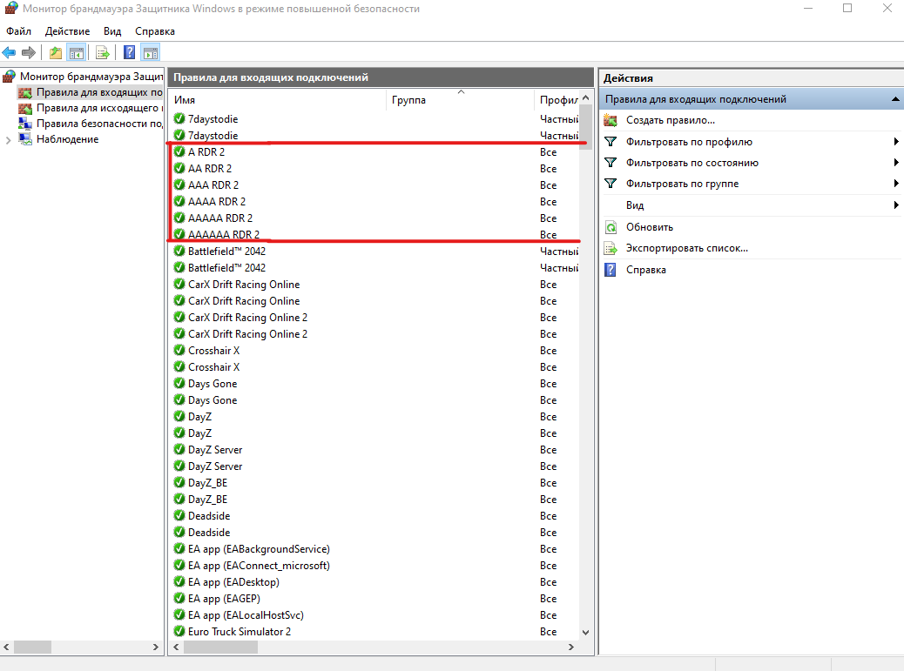Expand Фильтровать по группе submenu arrow
This screenshot has width=904, height=671.
896,184
